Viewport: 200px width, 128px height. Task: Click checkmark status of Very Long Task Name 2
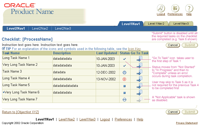(124, 66)
